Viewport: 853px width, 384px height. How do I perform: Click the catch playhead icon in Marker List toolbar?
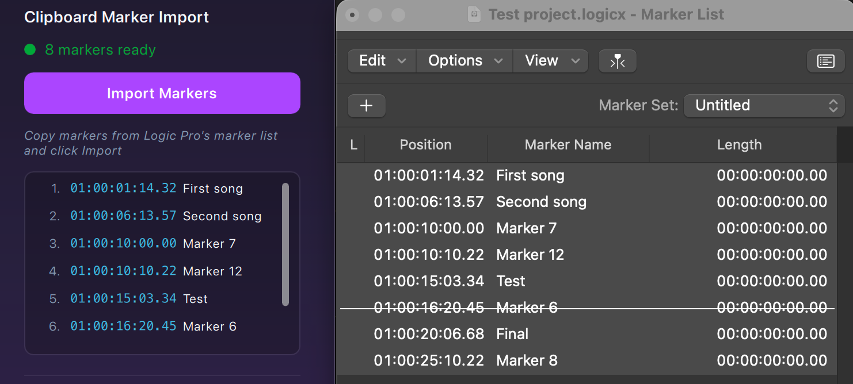617,61
